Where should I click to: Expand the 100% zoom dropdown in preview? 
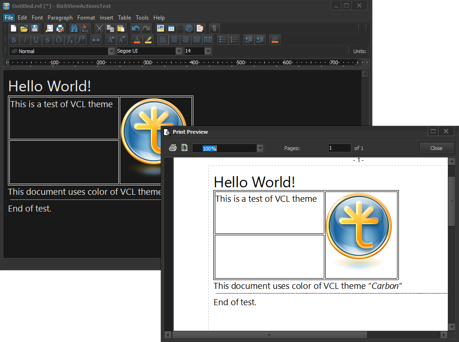(x=260, y=148)
